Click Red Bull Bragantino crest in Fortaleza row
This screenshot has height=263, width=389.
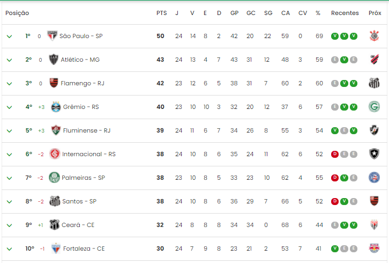[x=374, y=249]
